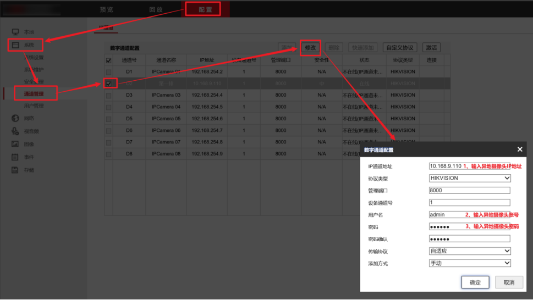Click the 本地 monitor icon in sidebar
533x300 pixels.
click(15, 32)
